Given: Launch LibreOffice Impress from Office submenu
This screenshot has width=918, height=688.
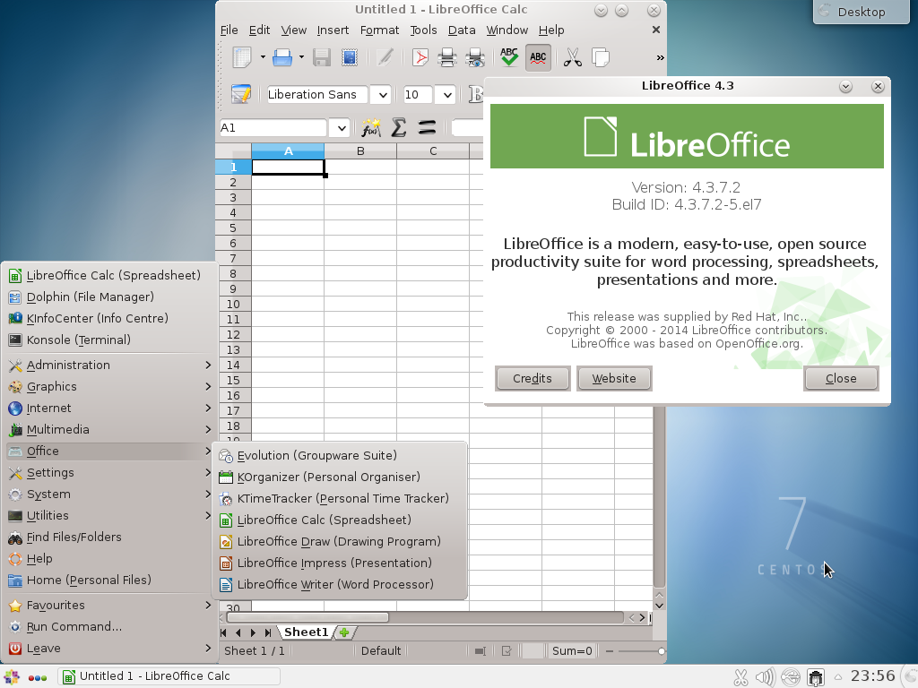Looking at the screenshot, I should coord(340,563).
